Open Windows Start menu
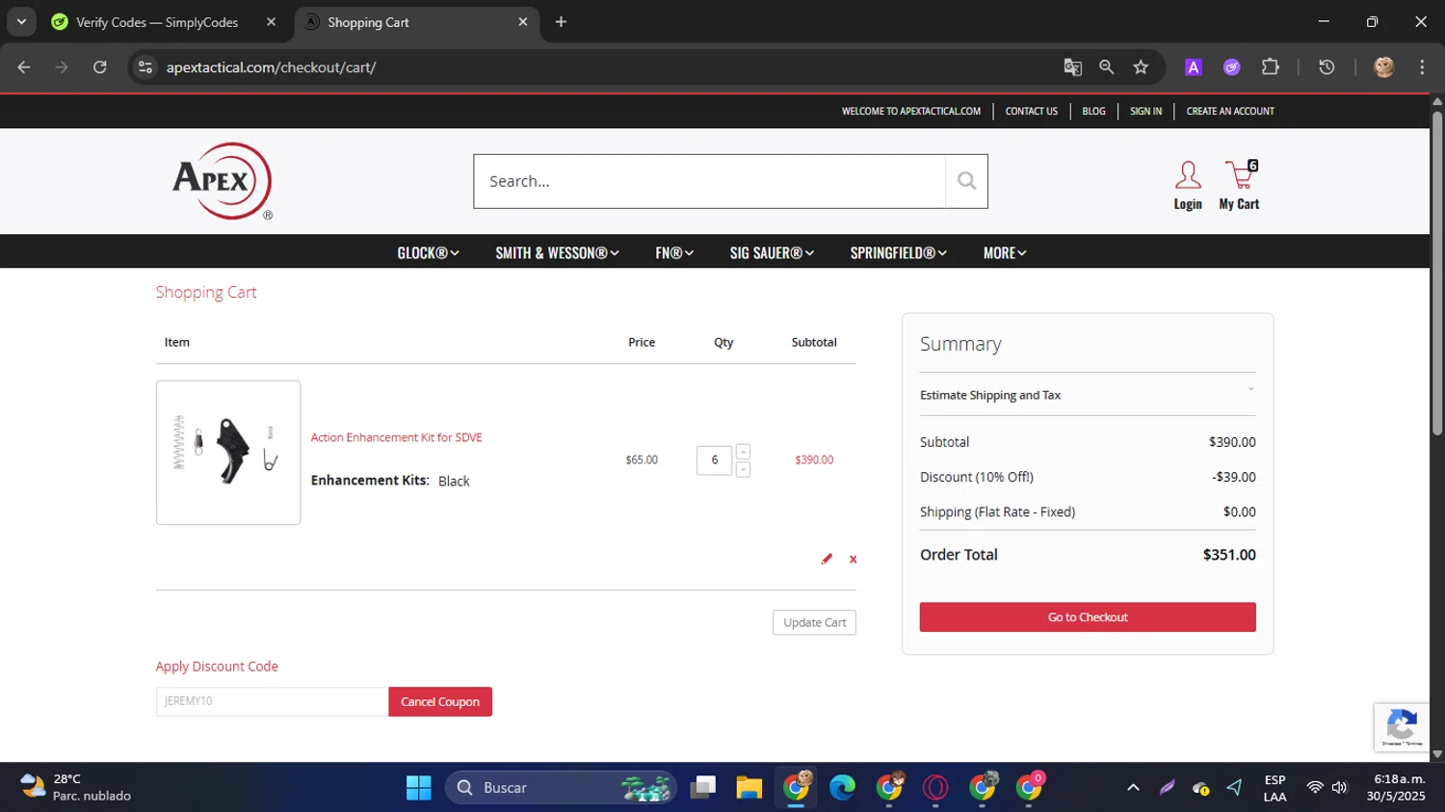Image resolution: width=1445 pixels, height=812 pixels. coord(419,788)
